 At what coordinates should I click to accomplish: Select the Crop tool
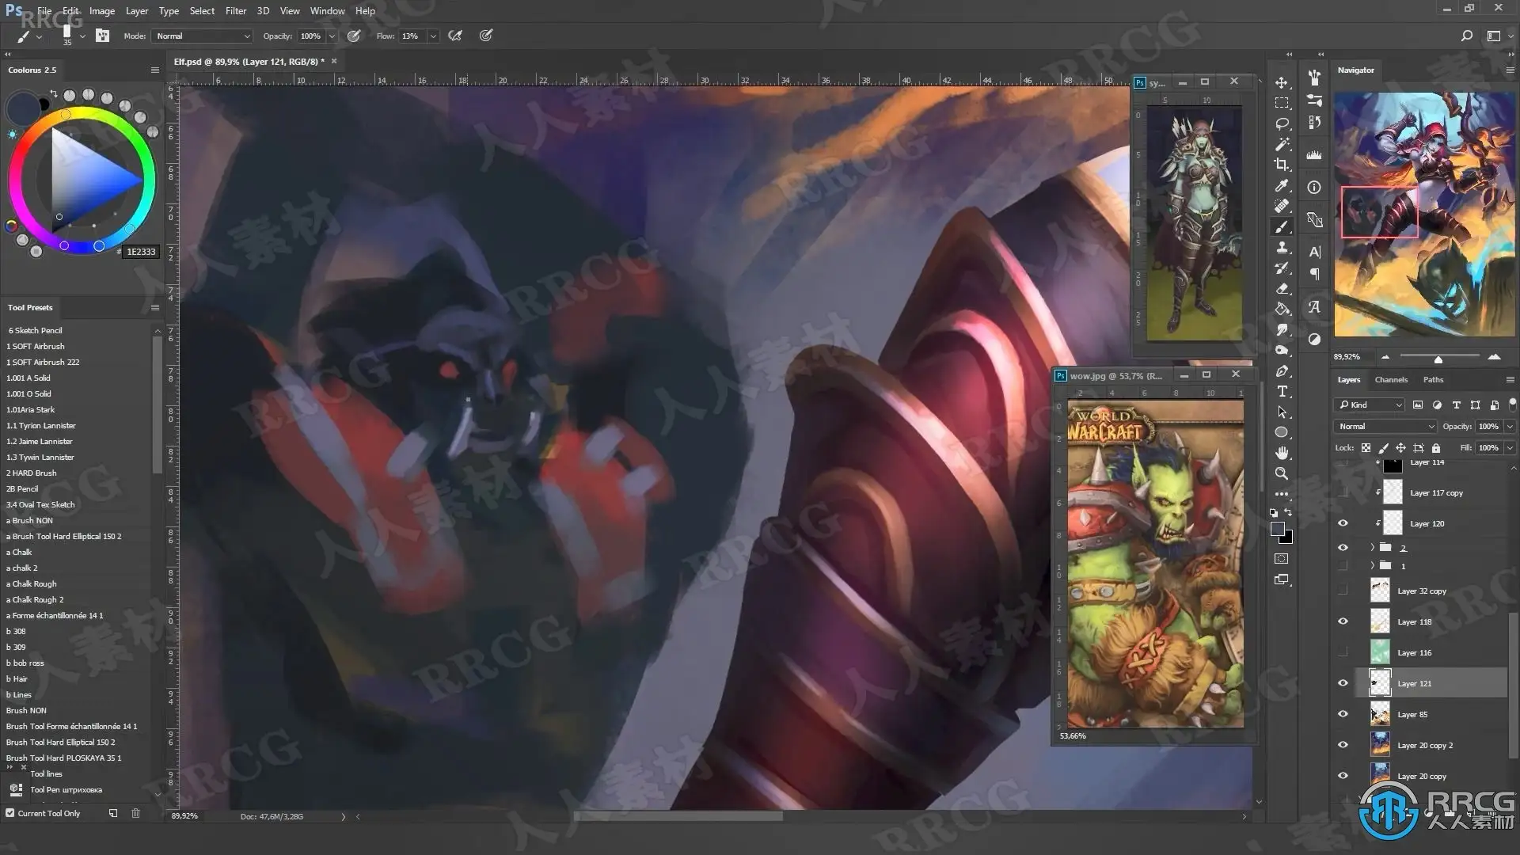pyautogui.click(x=1282, y=165)
